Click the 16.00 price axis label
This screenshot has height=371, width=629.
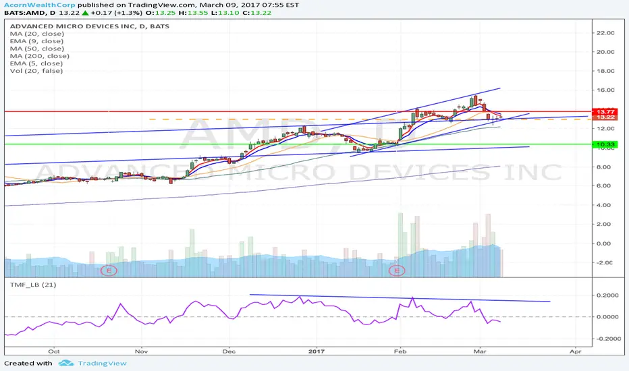605,90
